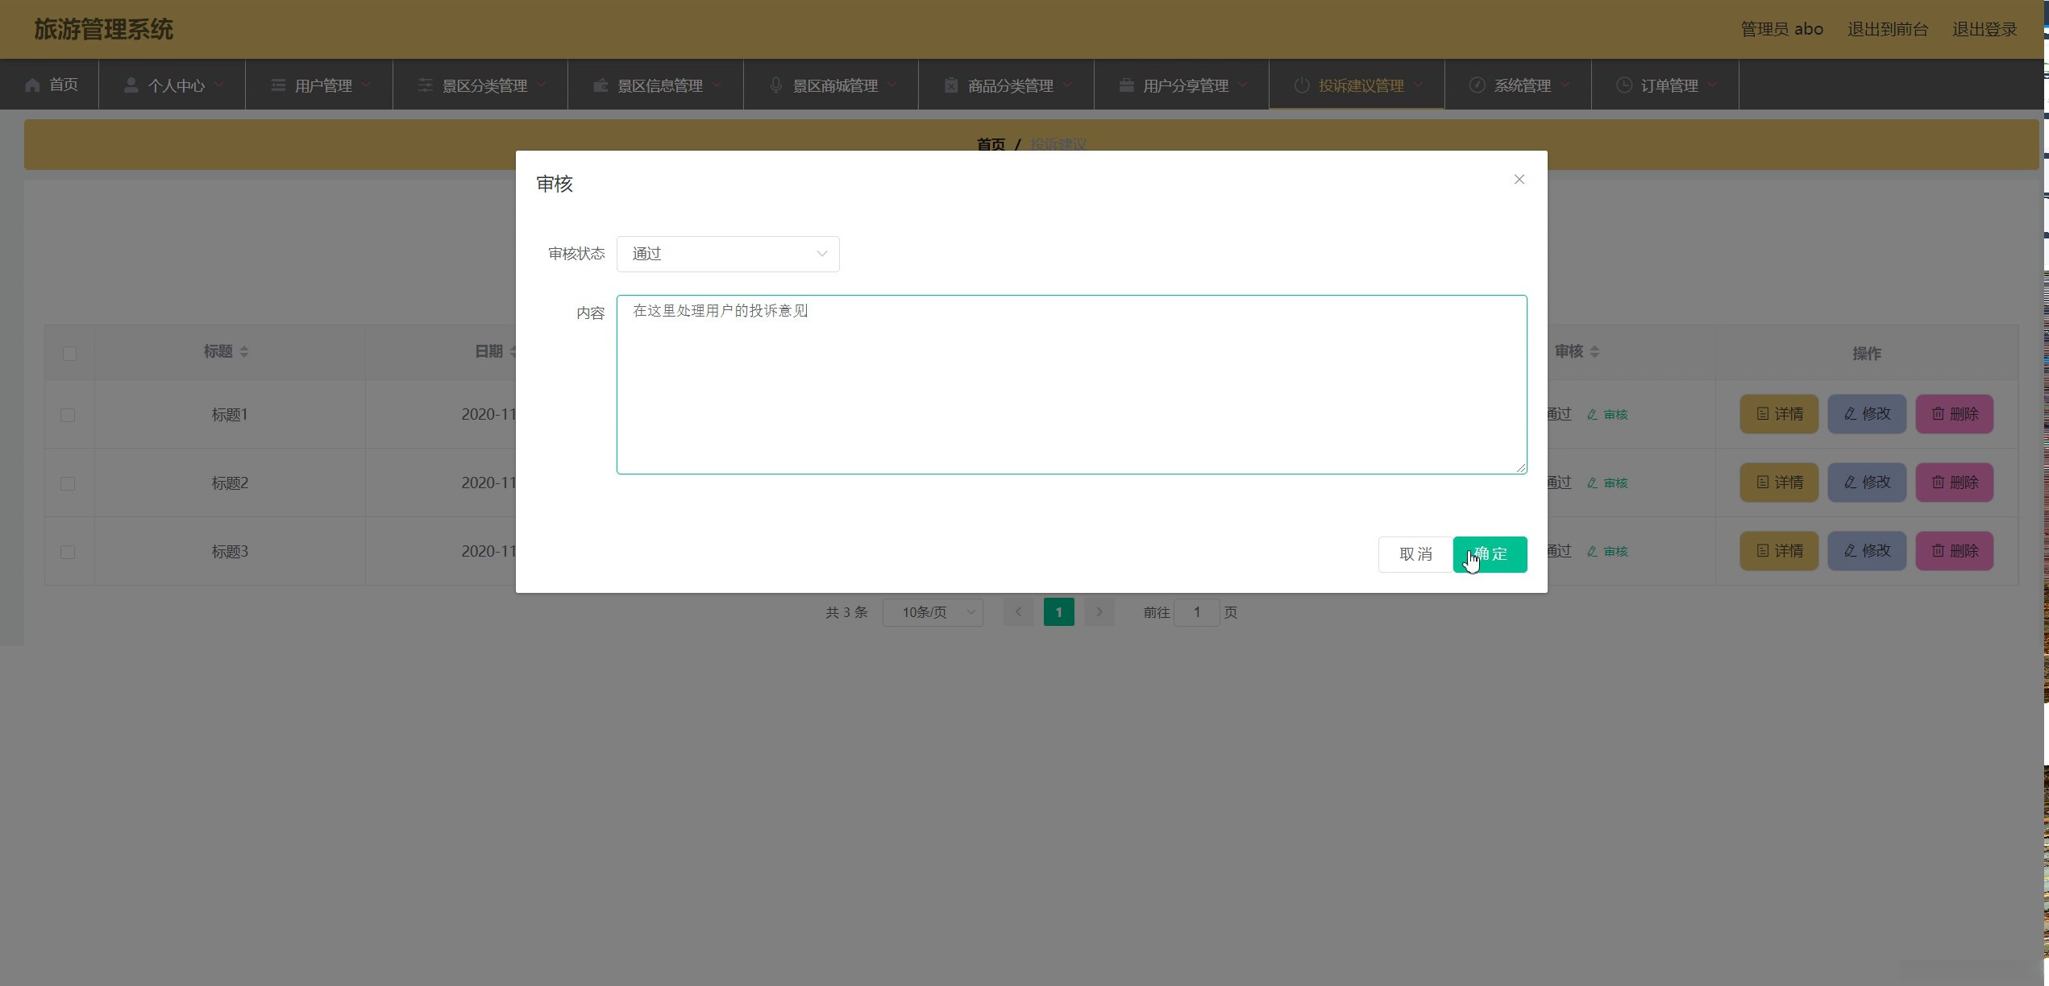This screenshot has height=986, width=2049.
Task: Toggle the select-all header checkbox
Action: click(x=69, y=354)
